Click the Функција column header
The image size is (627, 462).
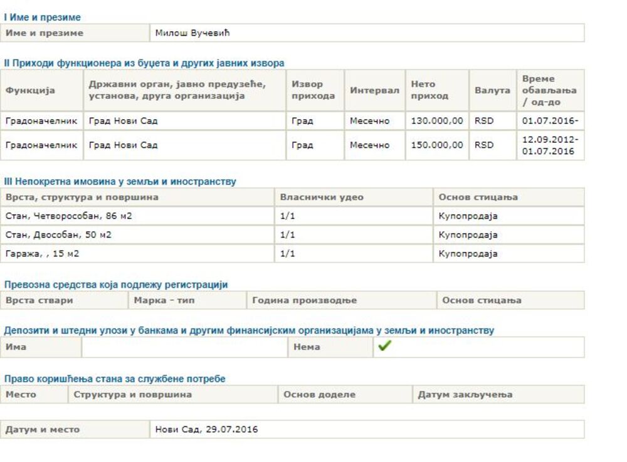[x=30, y=90]
